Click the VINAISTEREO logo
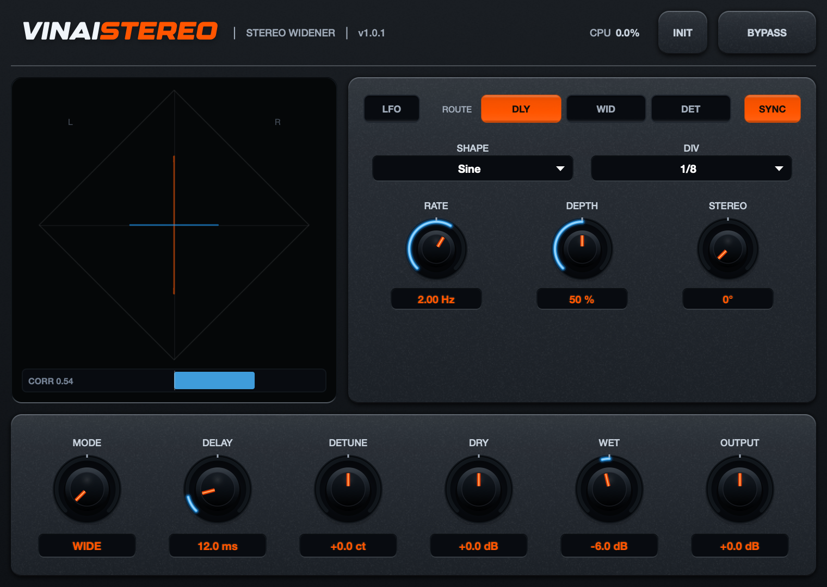The width and height of the screenshot is (827, 587). click(120, 31)
